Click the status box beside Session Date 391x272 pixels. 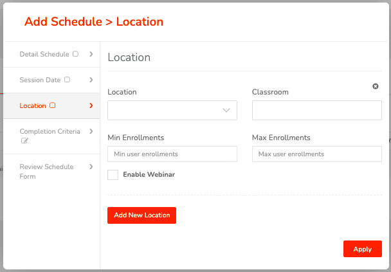(67, 80)
